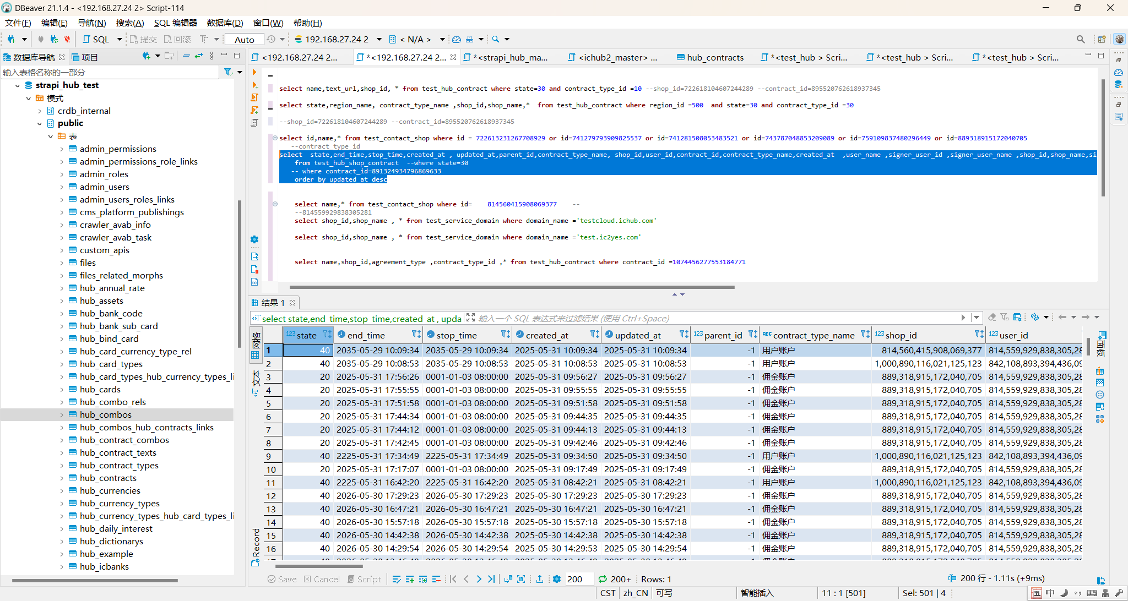Switch to the ichub2_master editor tab
Image resolution: width=1128 pixels, height=601 pixels.
[x=612, y=57]
